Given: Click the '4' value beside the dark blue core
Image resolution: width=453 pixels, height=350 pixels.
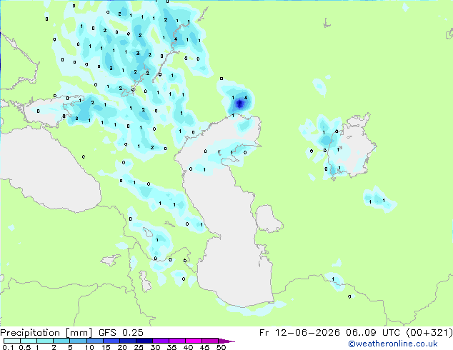Looking at the screenshot, I should tap(246, 98).
